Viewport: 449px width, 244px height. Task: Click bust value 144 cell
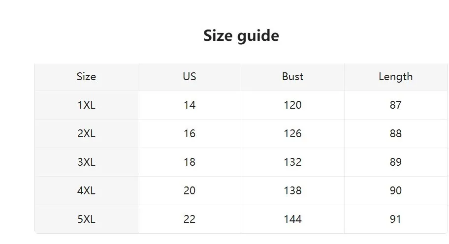292,219
